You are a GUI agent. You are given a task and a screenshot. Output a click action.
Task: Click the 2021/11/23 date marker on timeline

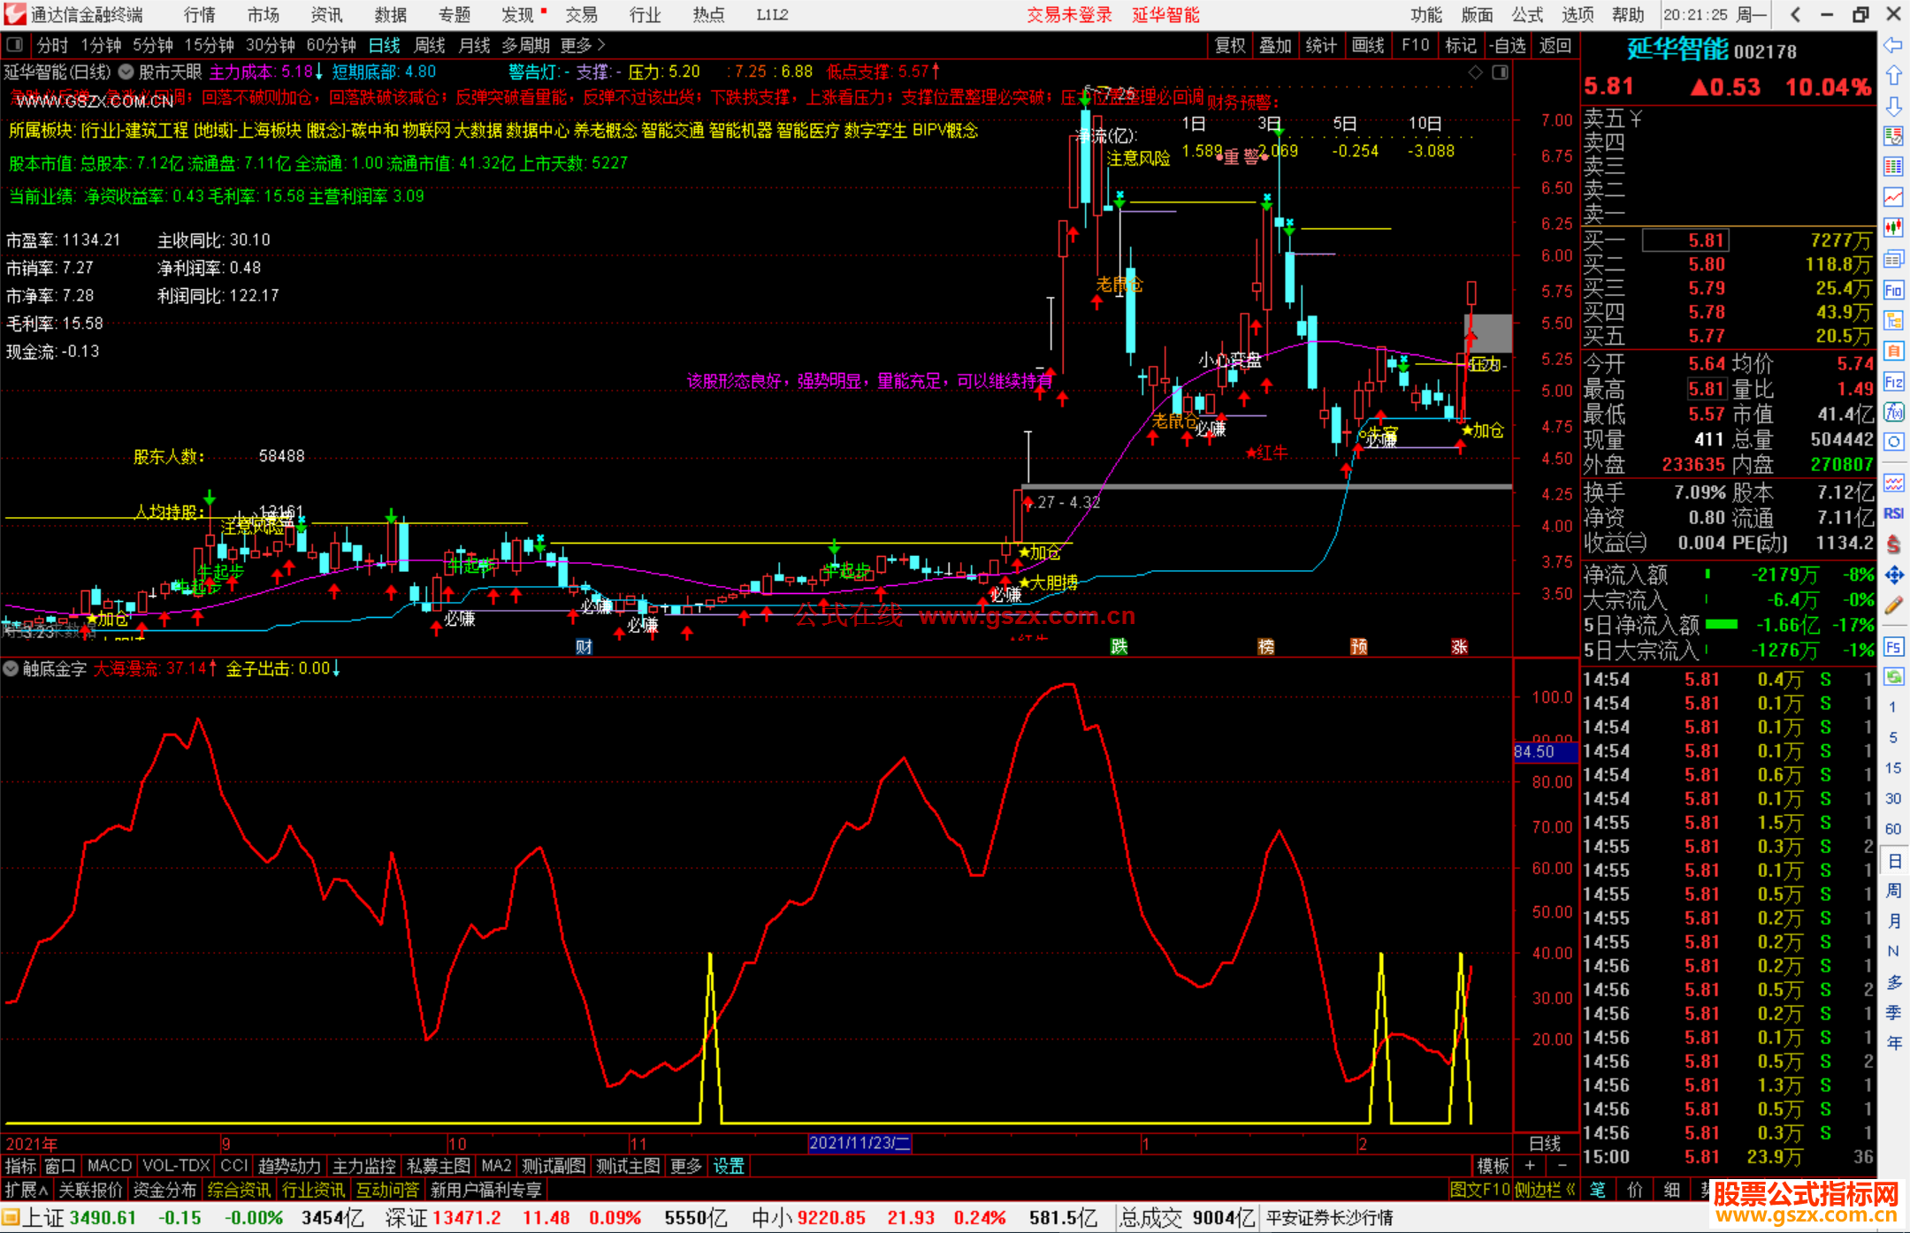point(859,1144)
